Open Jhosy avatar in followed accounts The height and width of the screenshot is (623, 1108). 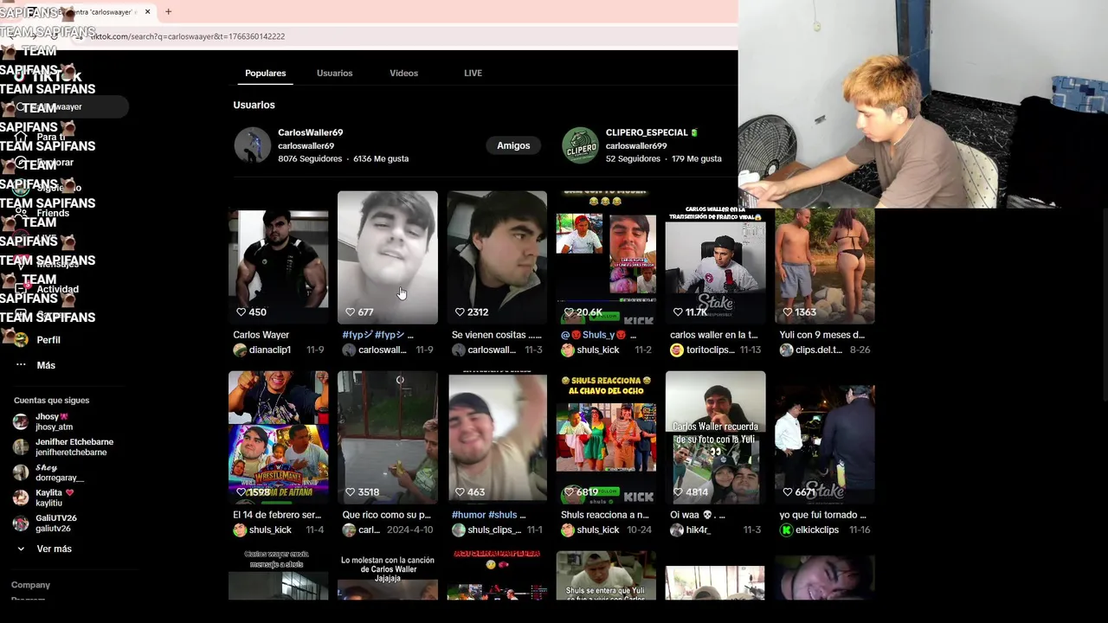point(21,421)
